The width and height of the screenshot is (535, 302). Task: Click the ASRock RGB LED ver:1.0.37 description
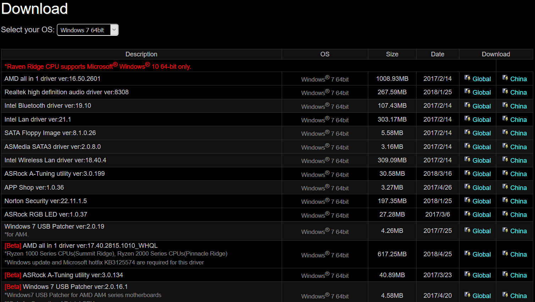pyautogui.click(x=46, y=214)
